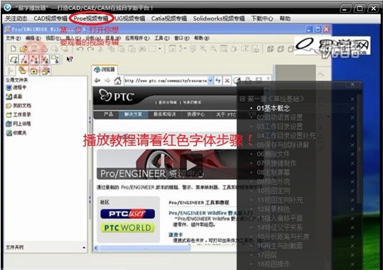Play lesson 01基本概念 in the playlist

pos(274,108)
